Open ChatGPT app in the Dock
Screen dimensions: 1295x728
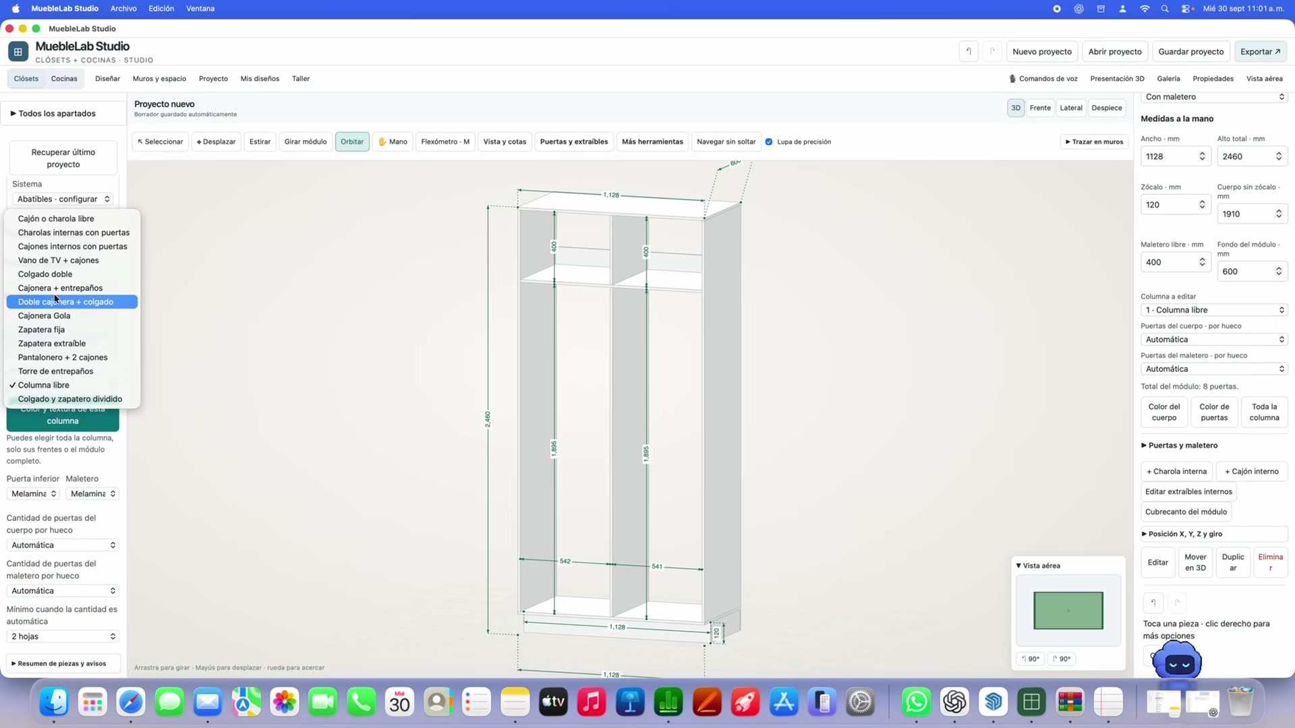point(954,702)
